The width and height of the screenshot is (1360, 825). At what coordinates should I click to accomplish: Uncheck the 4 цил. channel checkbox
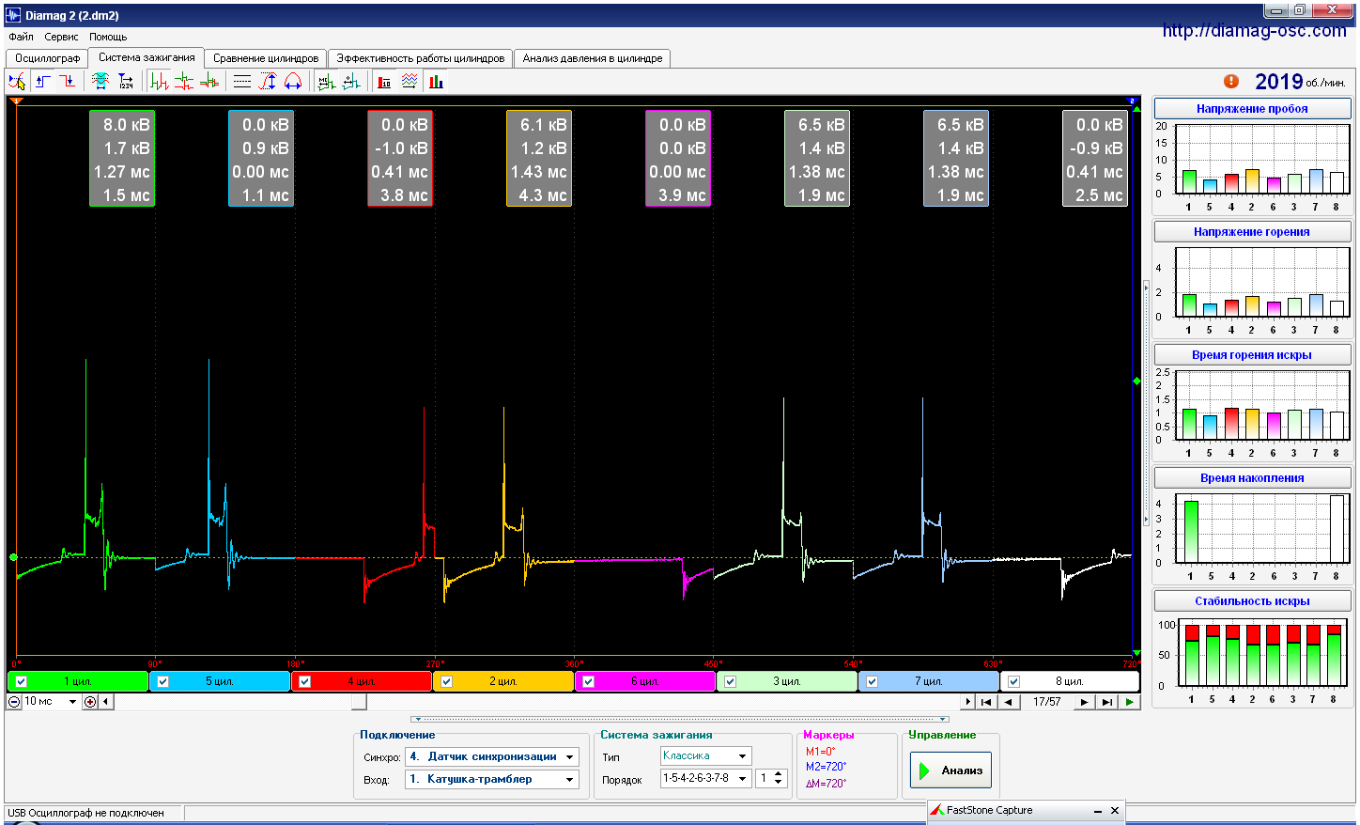click(305, 681)
